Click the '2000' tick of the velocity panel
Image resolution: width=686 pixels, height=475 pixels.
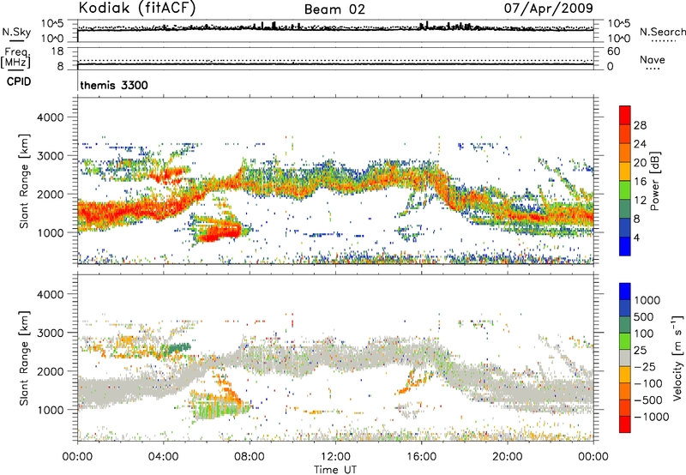50,371
